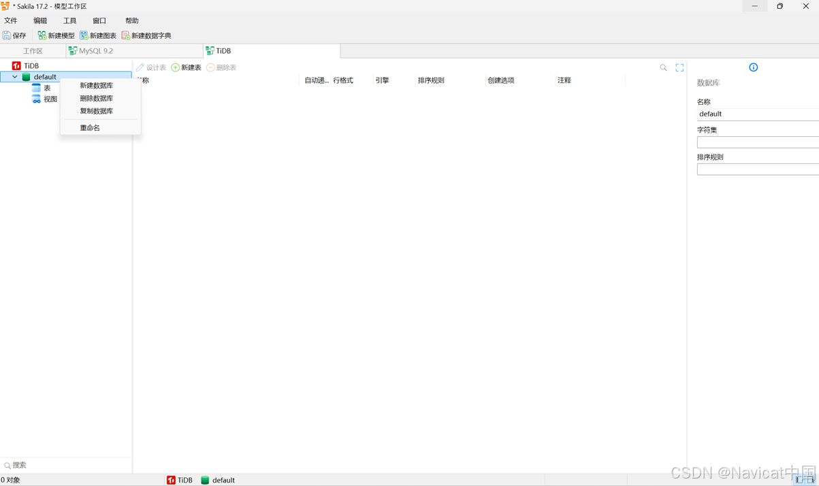
Task: Click the Save disk icon in toolbar
Action: [7, 35]
